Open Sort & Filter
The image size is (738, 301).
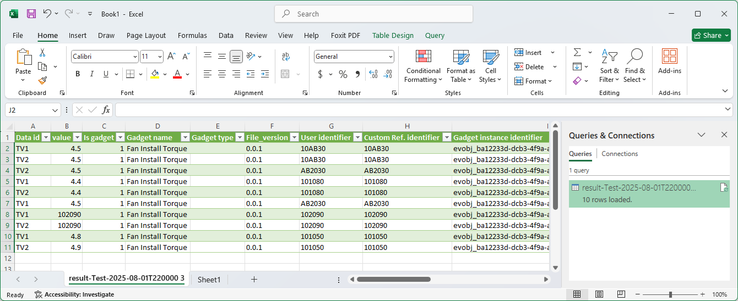tap(610, 66)
